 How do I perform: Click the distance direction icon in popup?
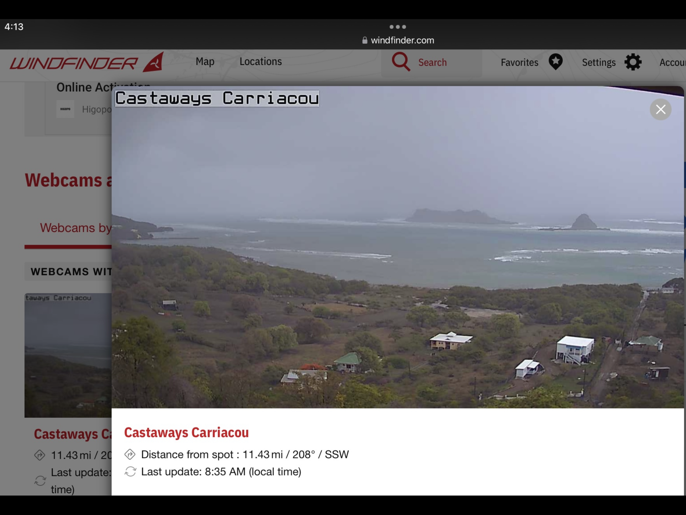(x=130, y=454)
